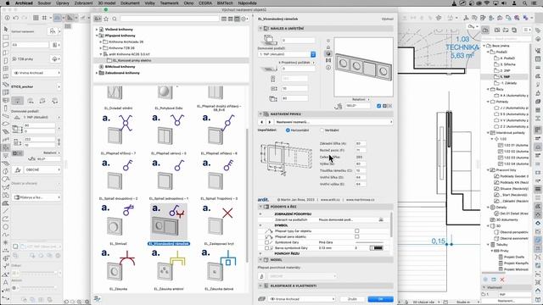Open the Úpravy menu
Screen dimensions: 543x305
coord(63,3)
